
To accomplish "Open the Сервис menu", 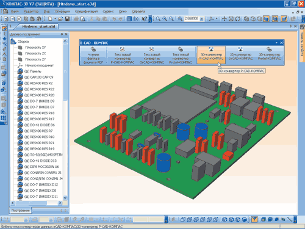I will pos(108,12).
